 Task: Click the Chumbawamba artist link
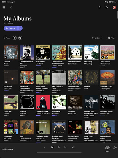pos(25,138)
